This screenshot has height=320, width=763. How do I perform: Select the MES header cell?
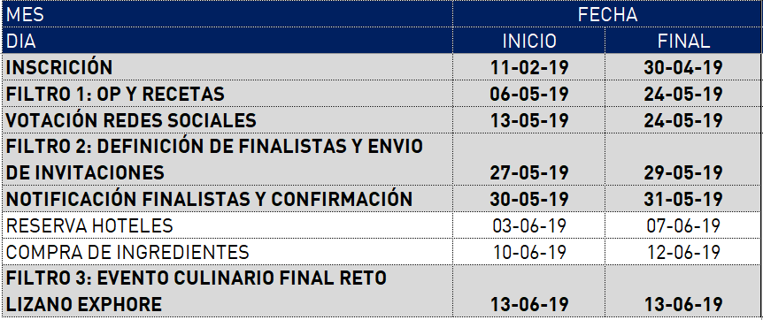[x=227, y=14]
